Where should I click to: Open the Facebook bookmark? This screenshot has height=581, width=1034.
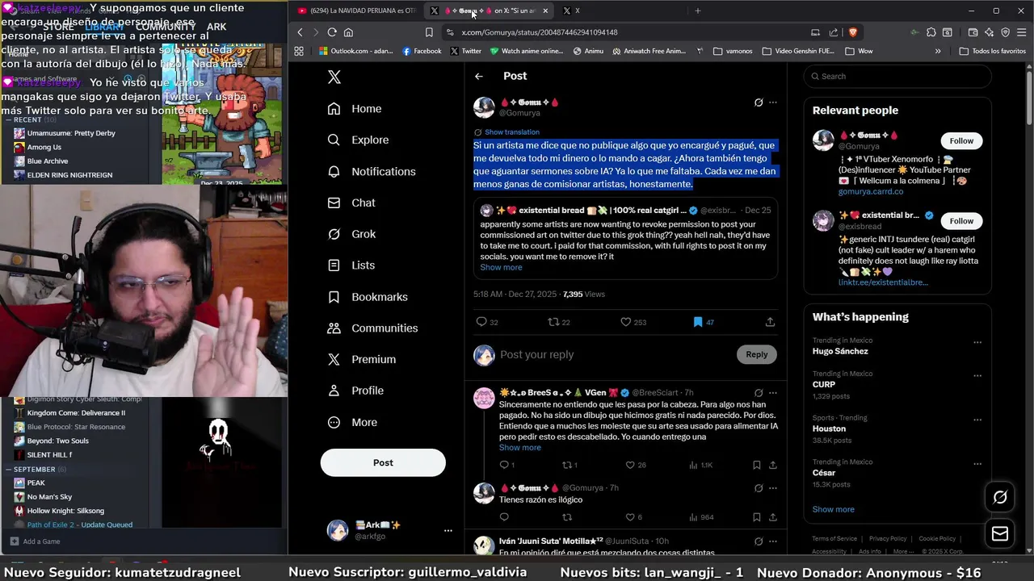[x=422, y=51]
